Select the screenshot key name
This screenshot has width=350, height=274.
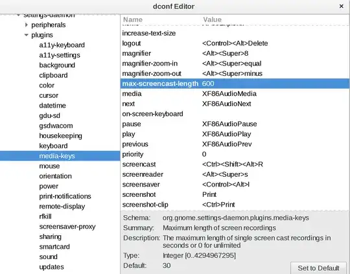139,194
